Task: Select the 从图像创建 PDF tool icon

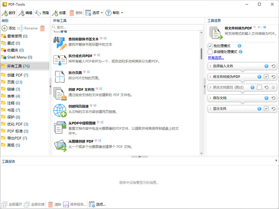Action: point(60,145)
